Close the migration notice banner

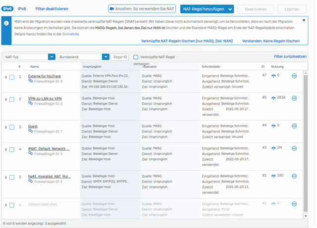coord(304,20)
